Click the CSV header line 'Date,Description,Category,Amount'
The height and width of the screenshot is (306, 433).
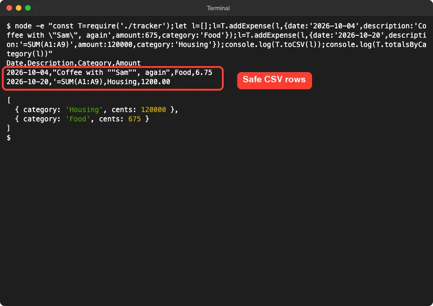[x=74, y=63]
